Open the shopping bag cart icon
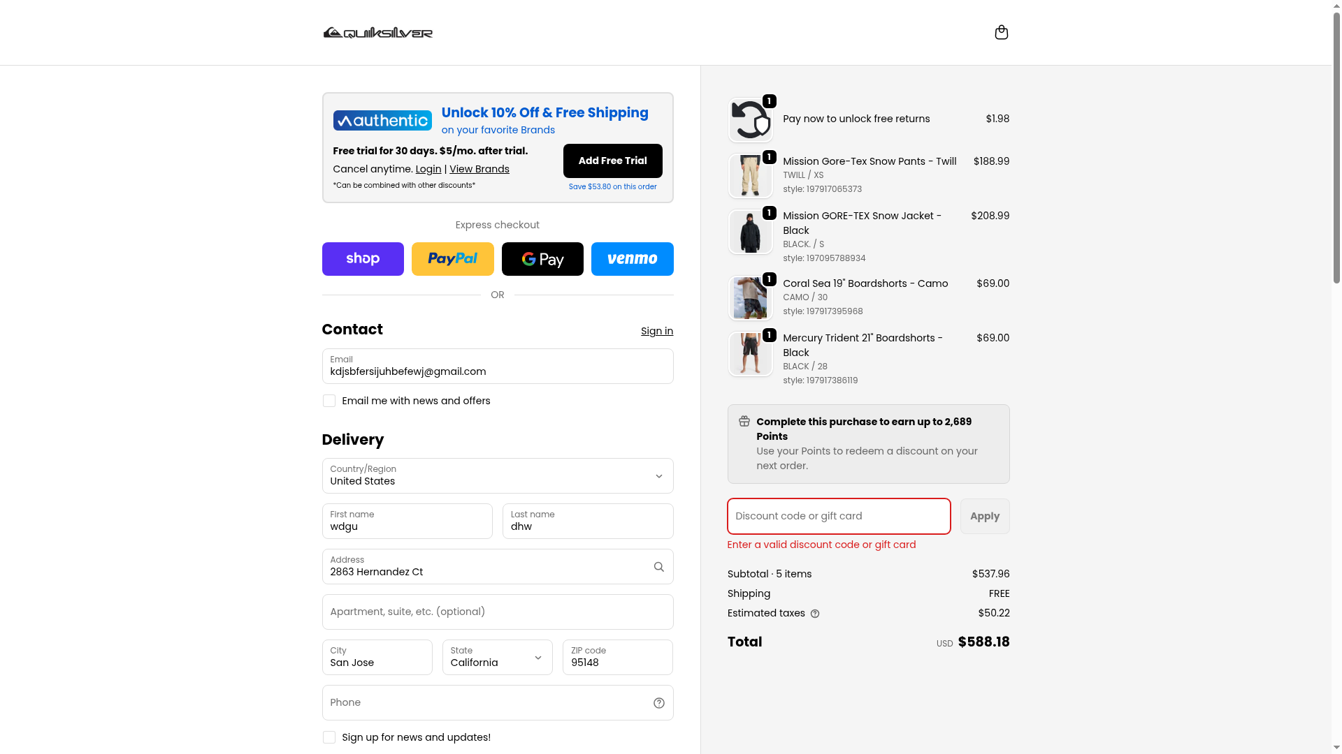The image size is (1342, 754). 1001,33
